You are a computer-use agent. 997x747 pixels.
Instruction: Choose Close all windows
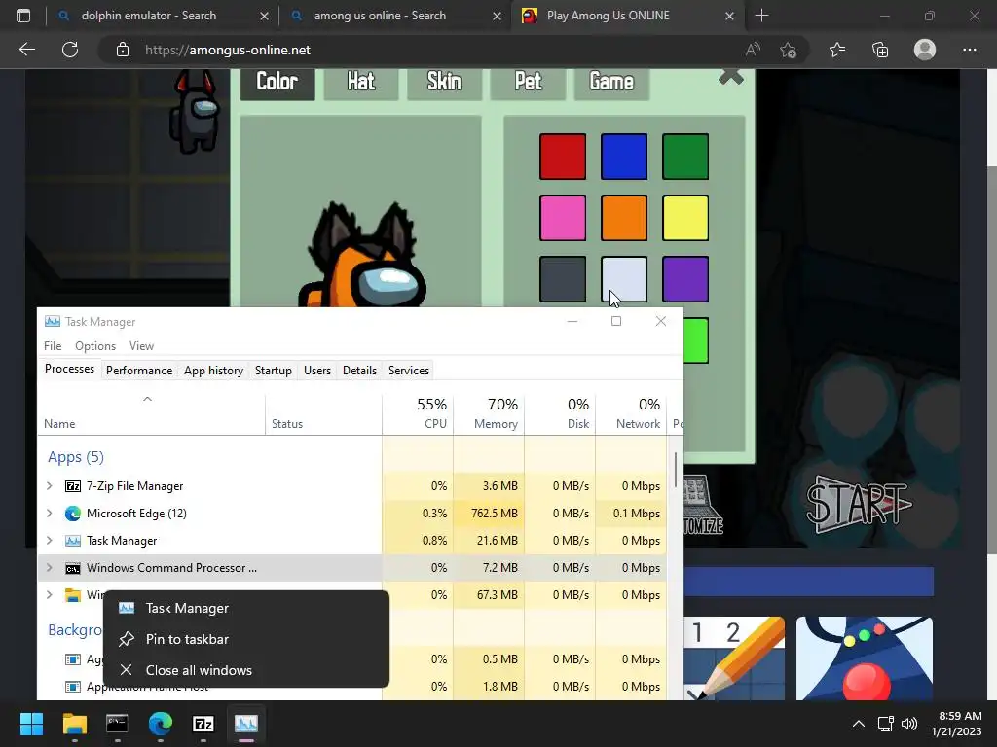tap(246, 670)
